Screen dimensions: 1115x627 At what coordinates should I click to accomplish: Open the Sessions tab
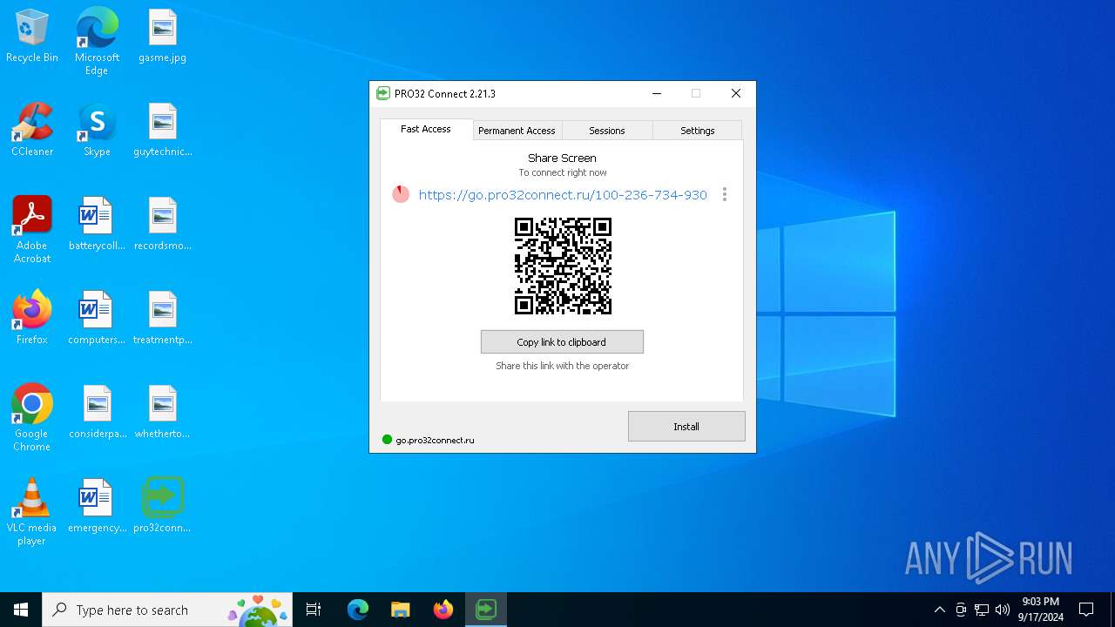pos(607,131)
